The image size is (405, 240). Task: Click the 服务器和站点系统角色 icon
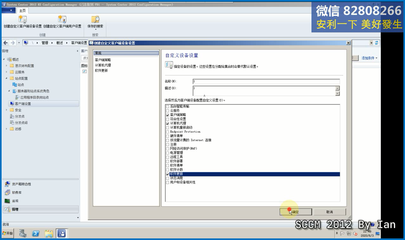pyautogui.click(x=15, y=91)
